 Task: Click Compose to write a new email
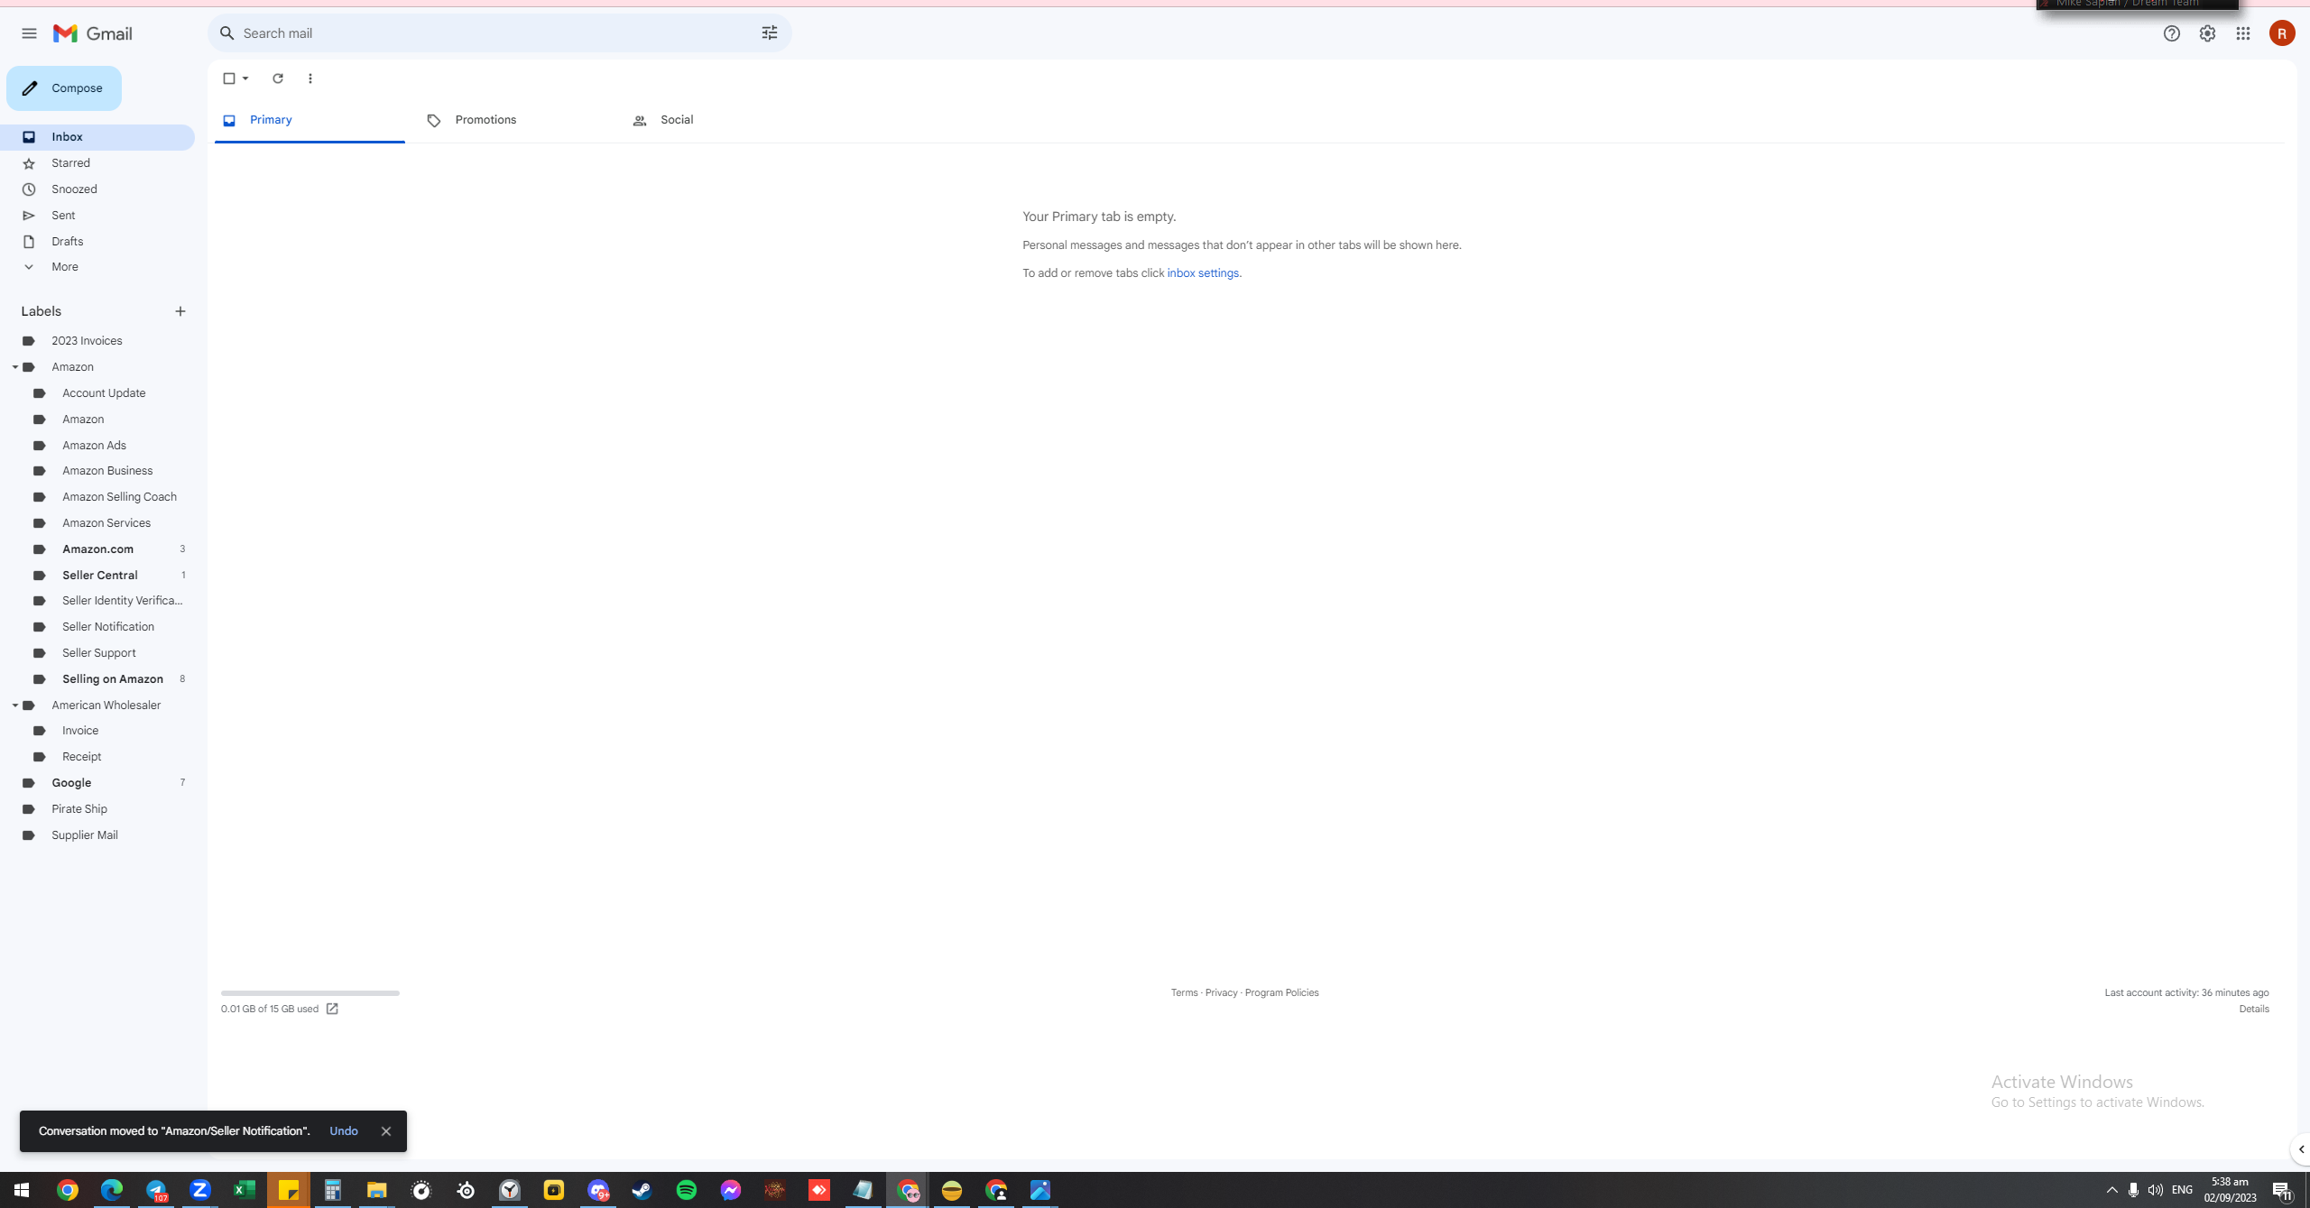(x=64, y=88)
